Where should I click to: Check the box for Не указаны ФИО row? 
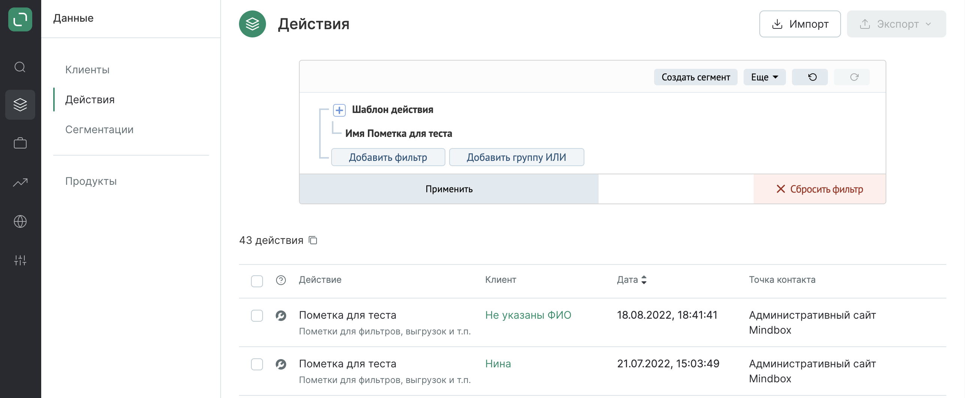[x=257, y=316]
